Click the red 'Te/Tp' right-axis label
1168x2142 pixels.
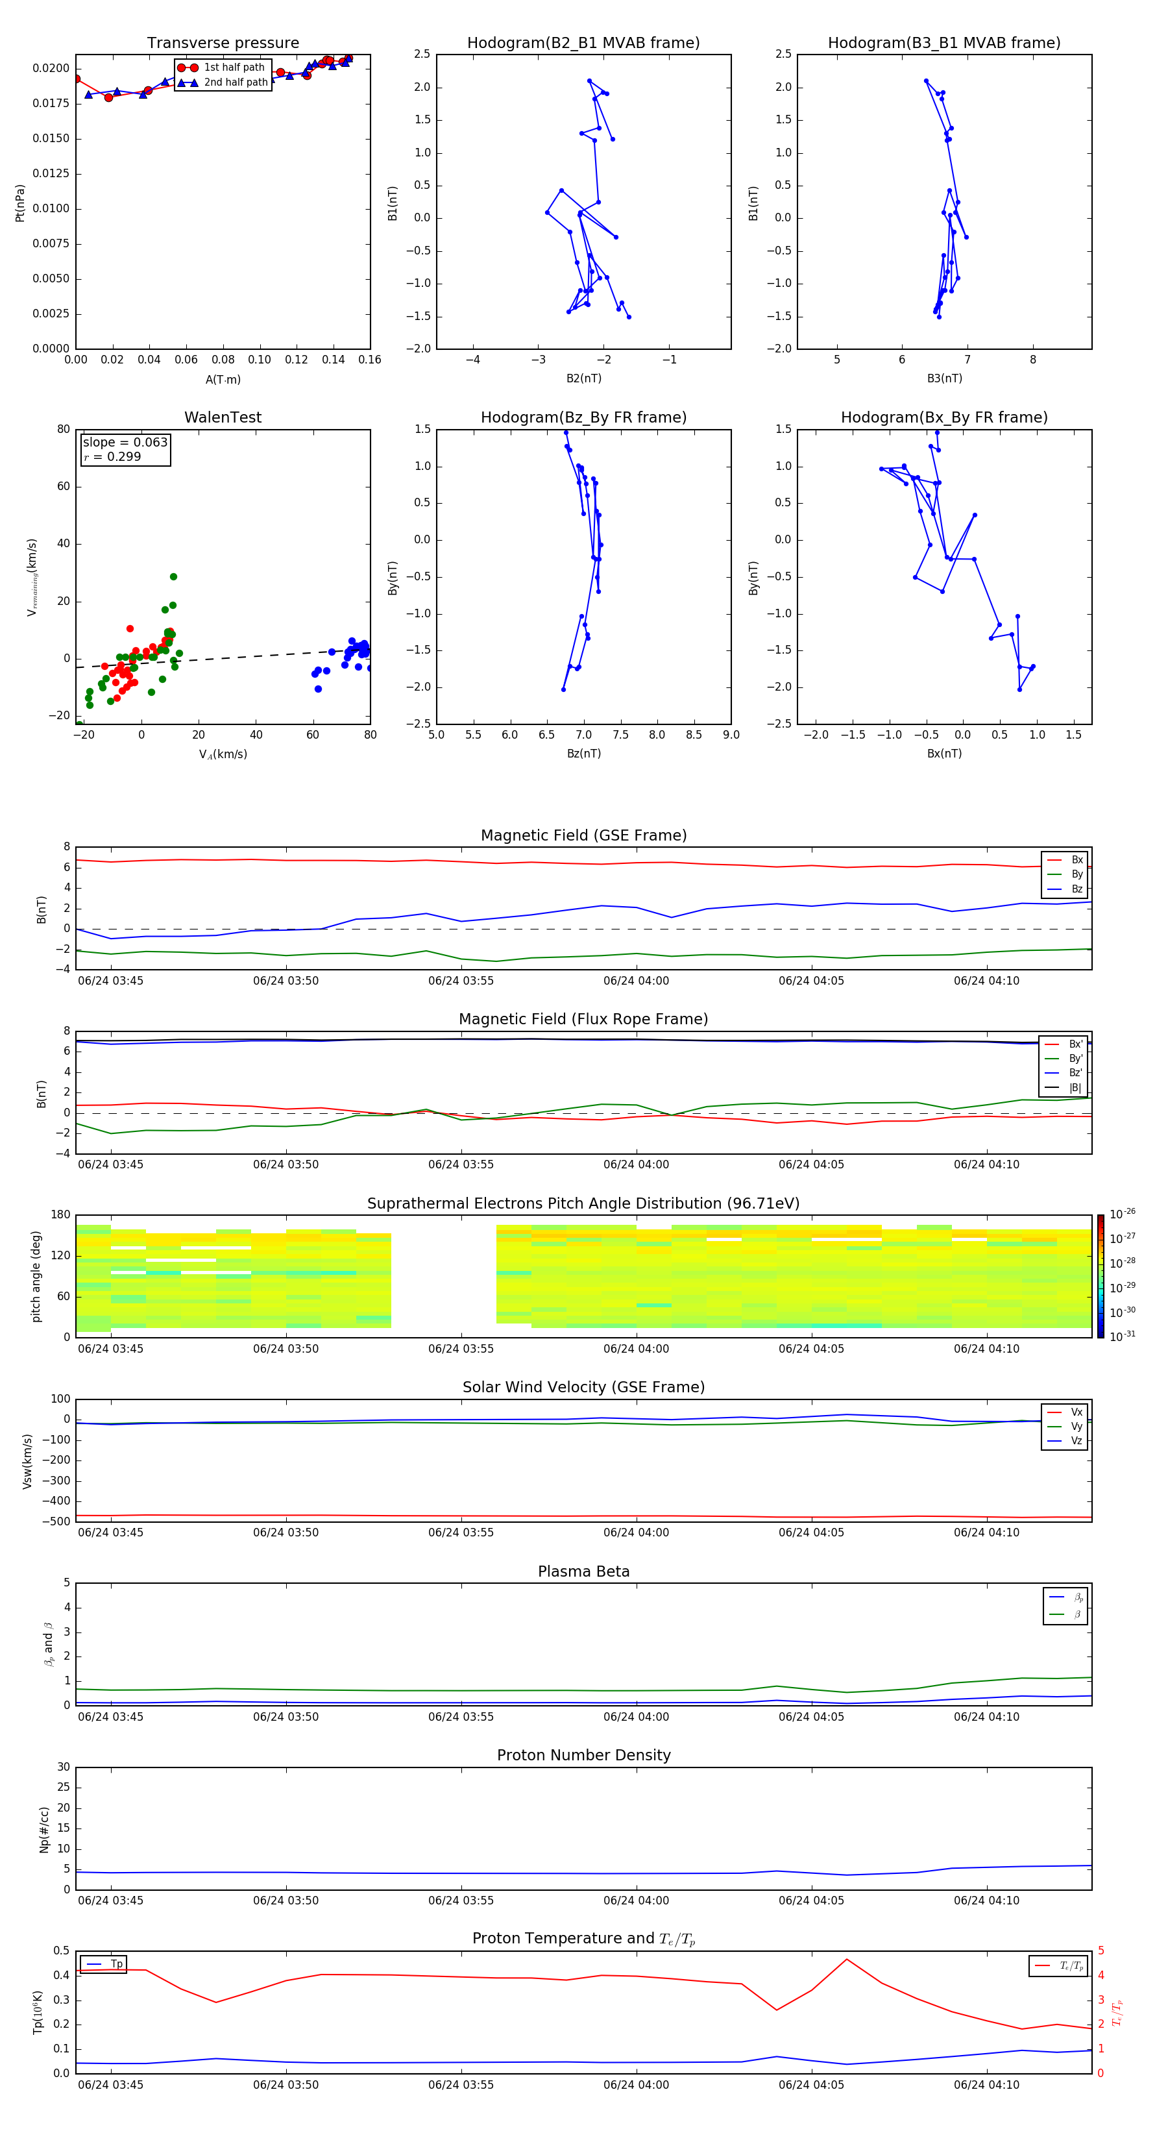[x=1117, y=2012]
